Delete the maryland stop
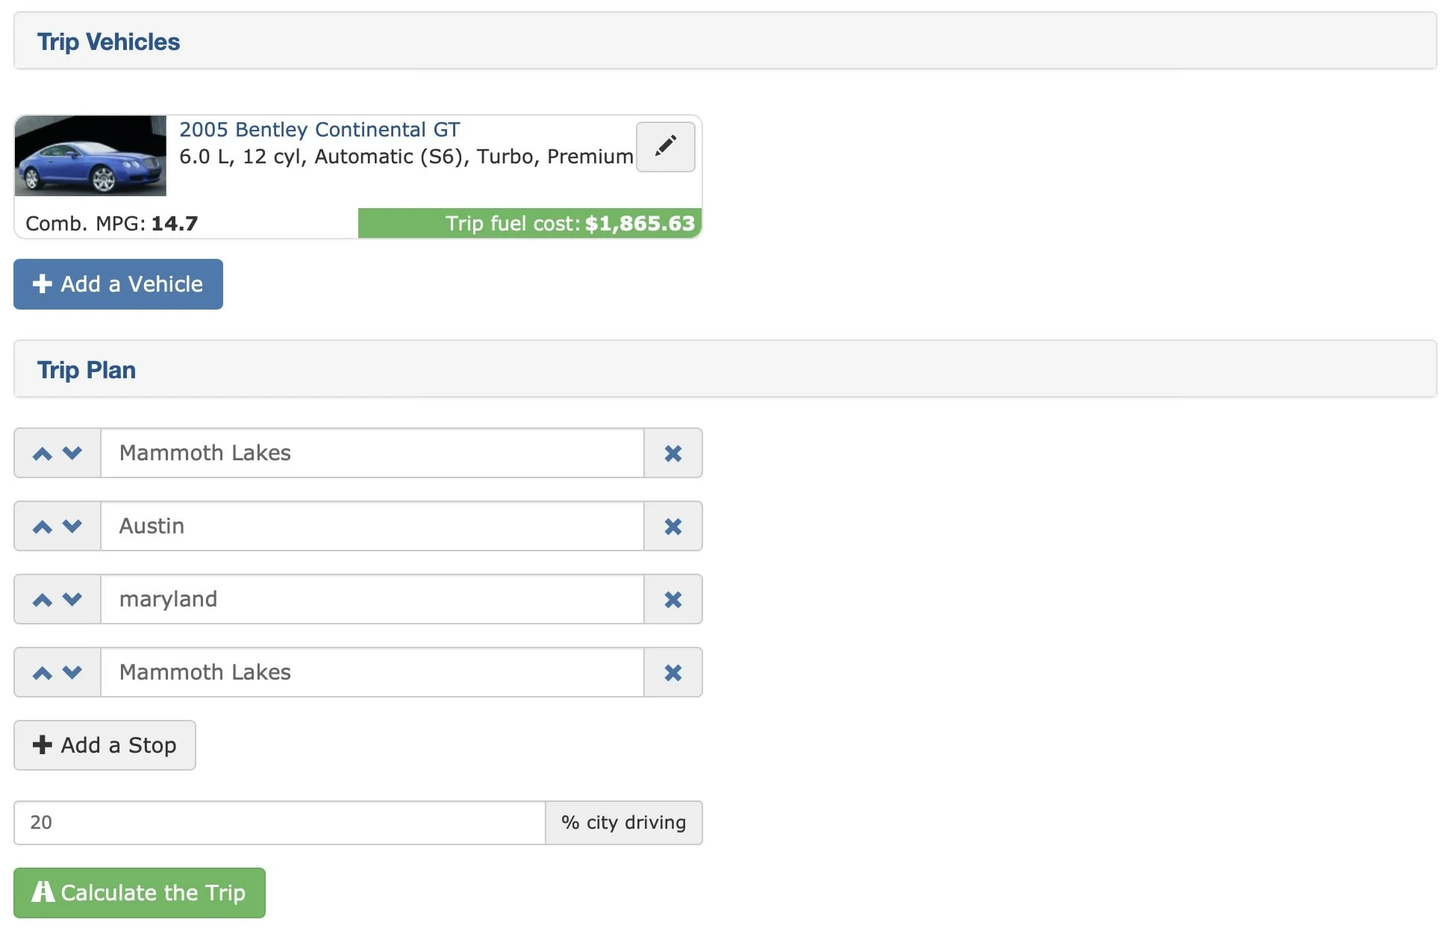 672,599
